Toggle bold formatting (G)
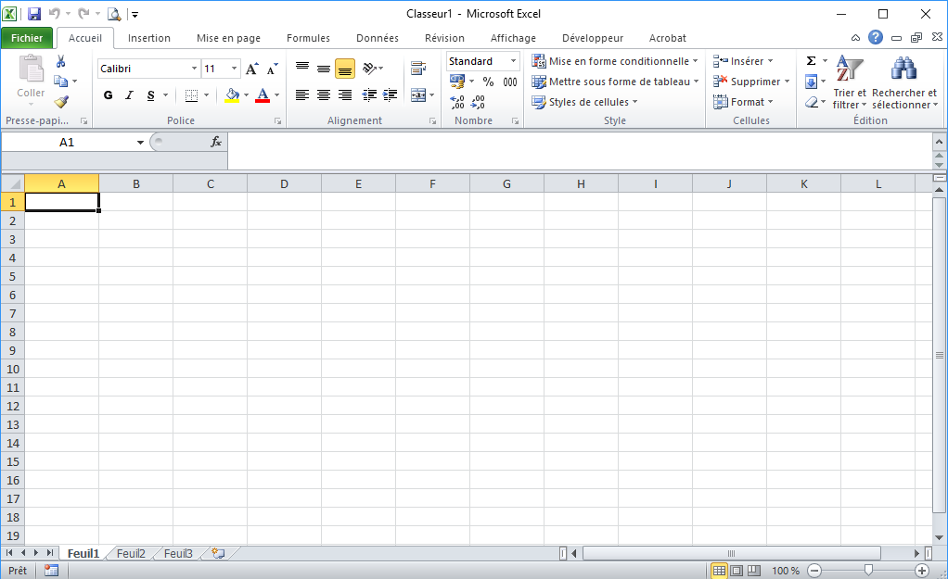 coord(109,95)
